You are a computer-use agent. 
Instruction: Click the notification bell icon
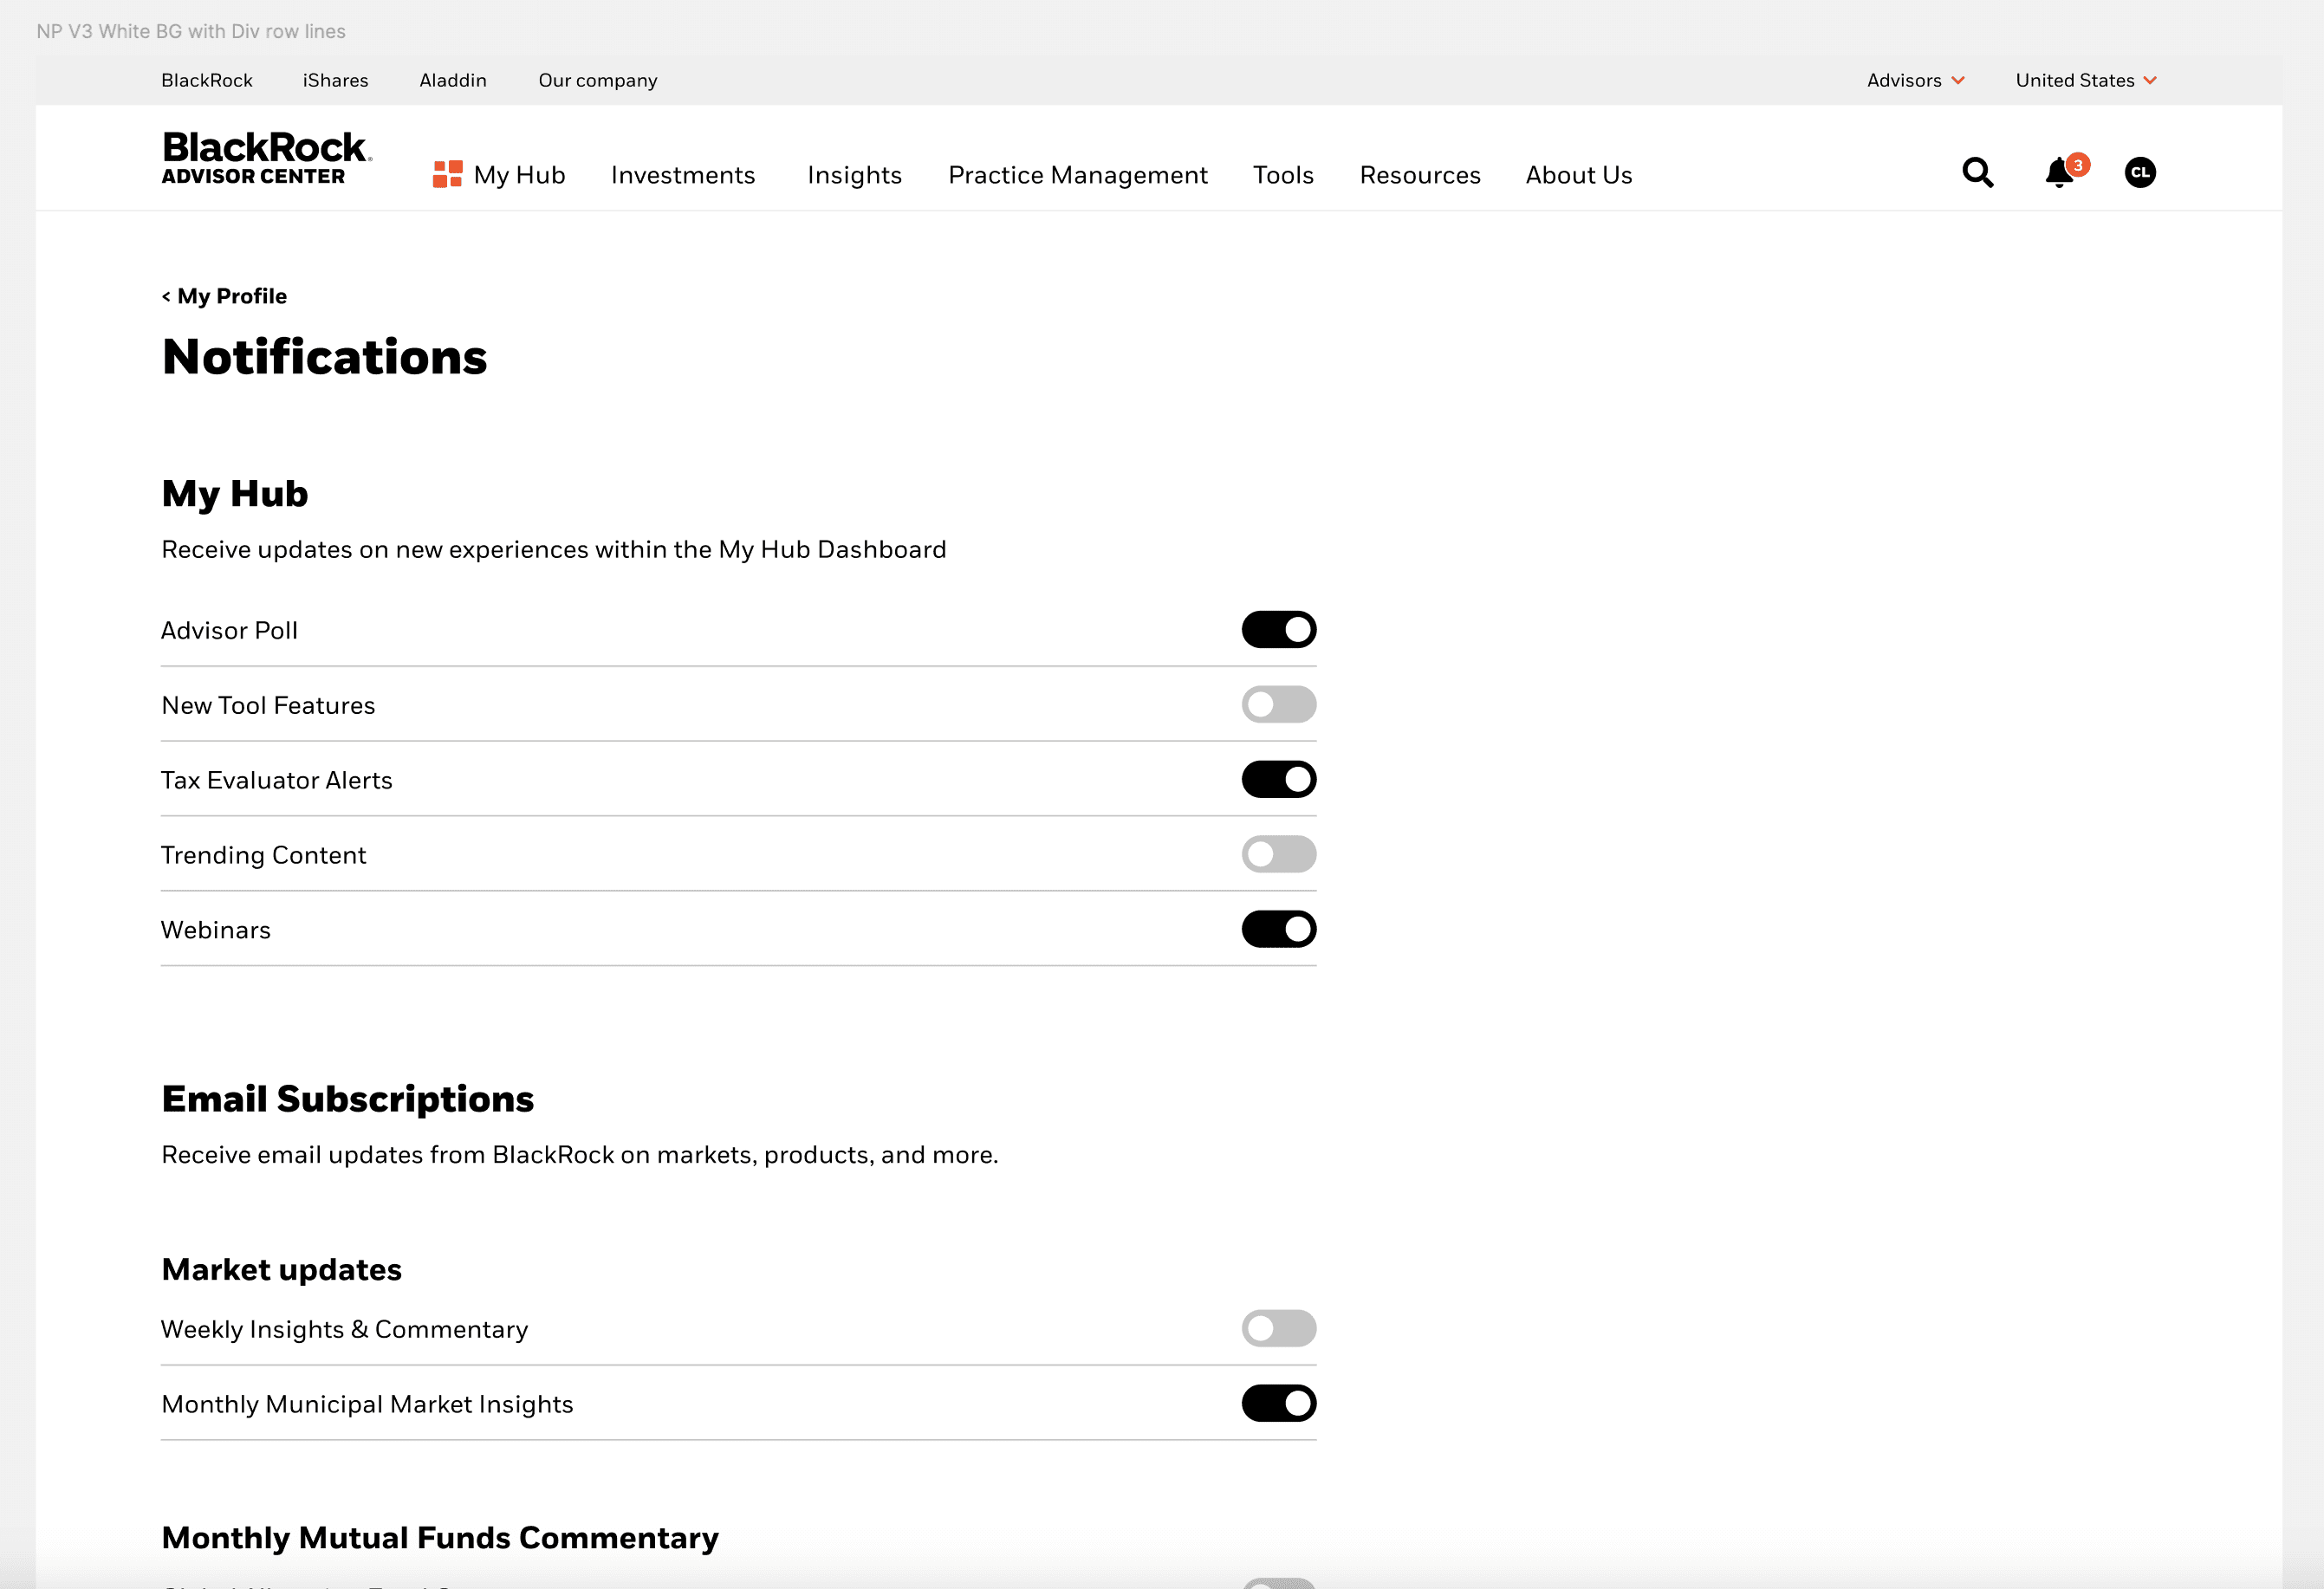(x=2059, y=173)
